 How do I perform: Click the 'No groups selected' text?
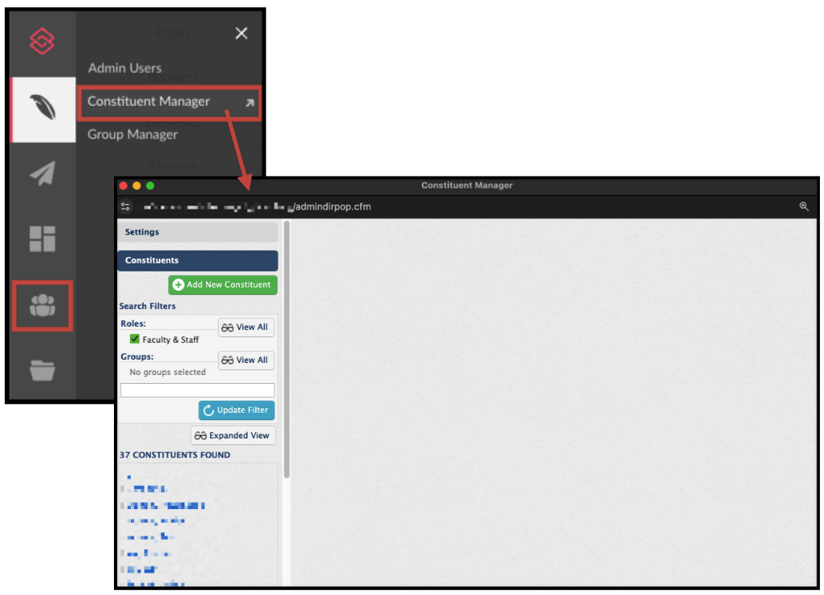(x=168, y=373)
